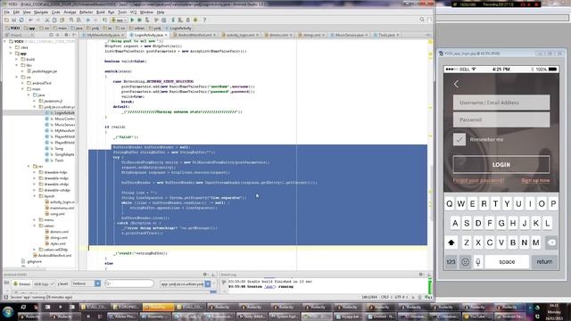Click the green download arrow toolbar icon

click(195, 20)
